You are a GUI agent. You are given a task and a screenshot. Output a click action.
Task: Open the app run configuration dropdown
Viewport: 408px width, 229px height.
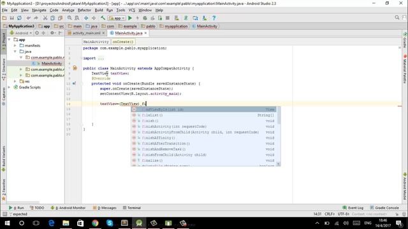click(117, 18)
